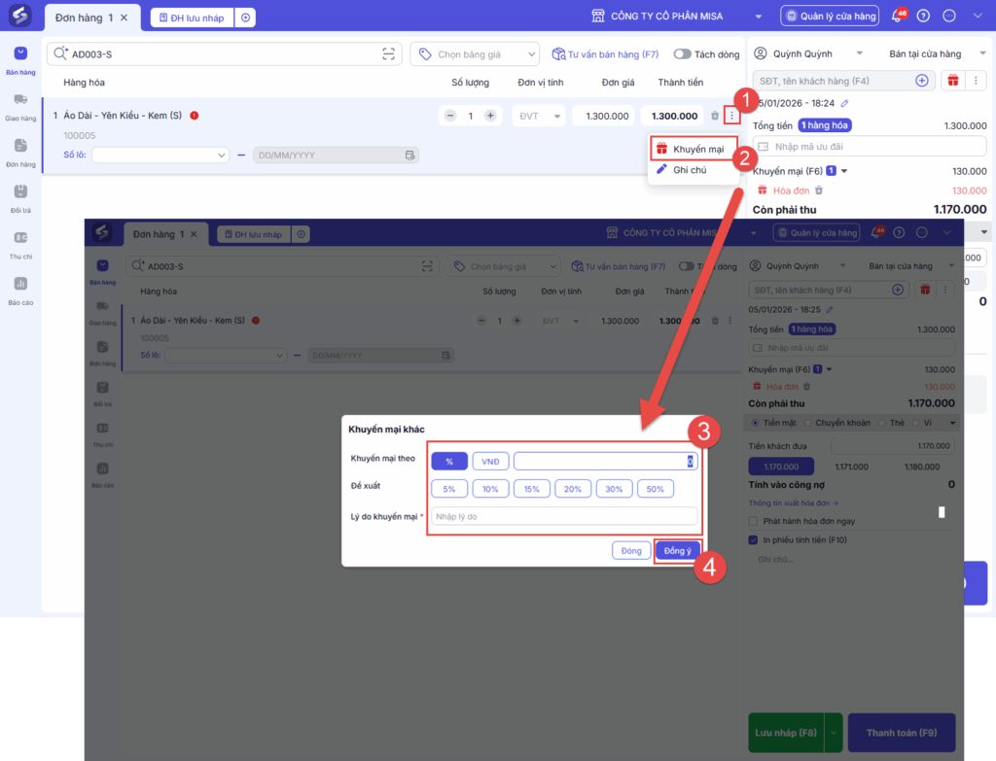This screenshot has width=996, height=761.
Task: Select Tiền mặt payment radio
Action: coord(755,423)
